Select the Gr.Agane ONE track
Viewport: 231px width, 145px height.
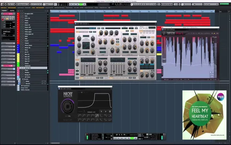(x=29, y=14)
